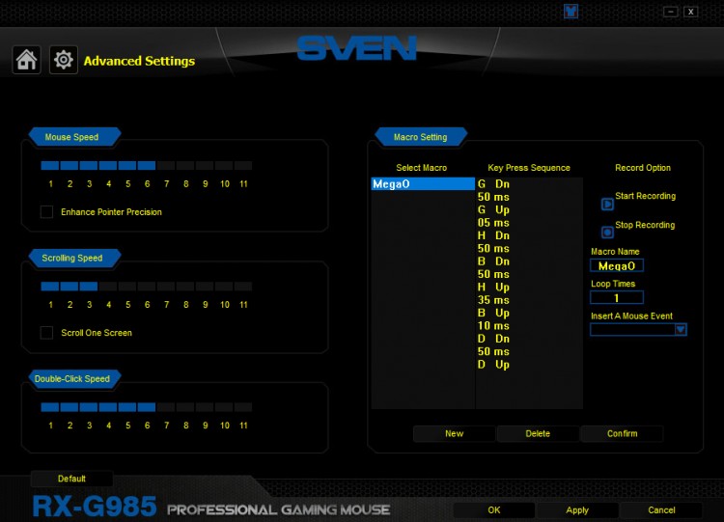This screenshot has width=724, height=522.
Task: Tick the Scroll One Screen checkbox
Action: point(46,333)
